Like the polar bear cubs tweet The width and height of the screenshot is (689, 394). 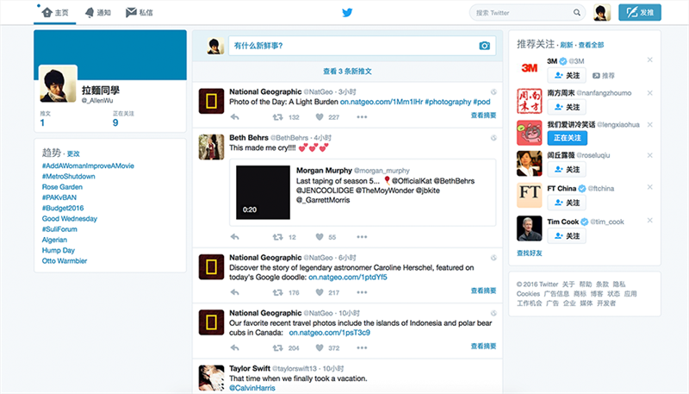(x=320, y=347)
